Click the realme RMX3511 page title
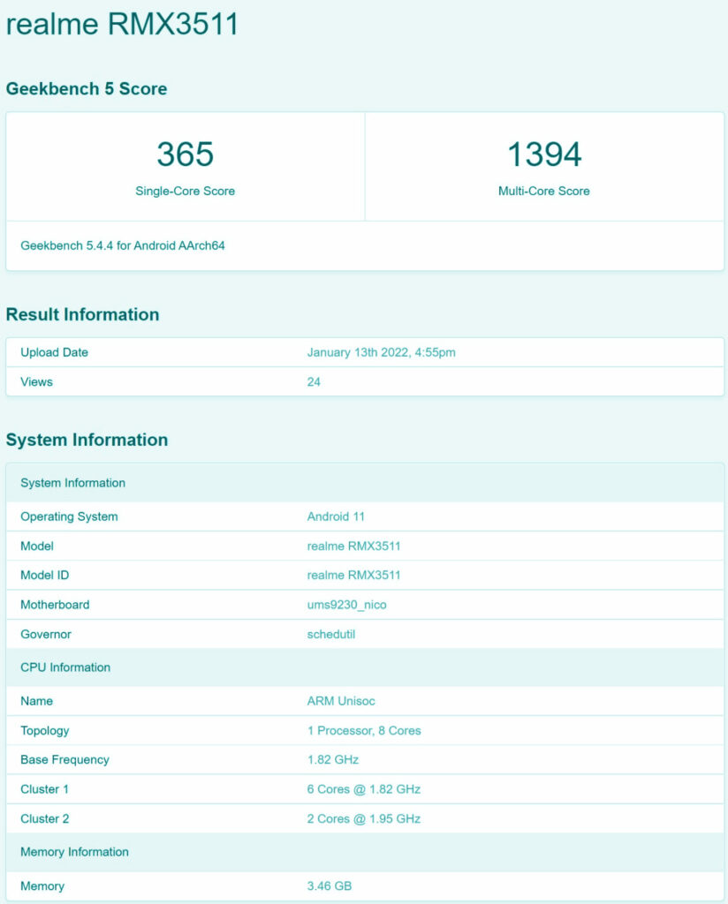 click(124, 24)
